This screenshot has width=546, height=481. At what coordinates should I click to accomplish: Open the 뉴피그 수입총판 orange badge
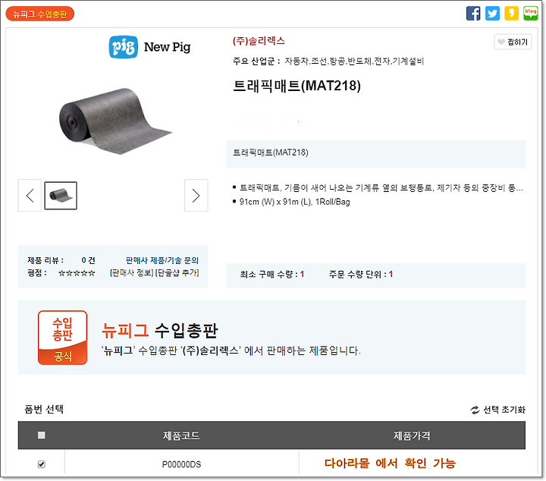click(39, 14)
